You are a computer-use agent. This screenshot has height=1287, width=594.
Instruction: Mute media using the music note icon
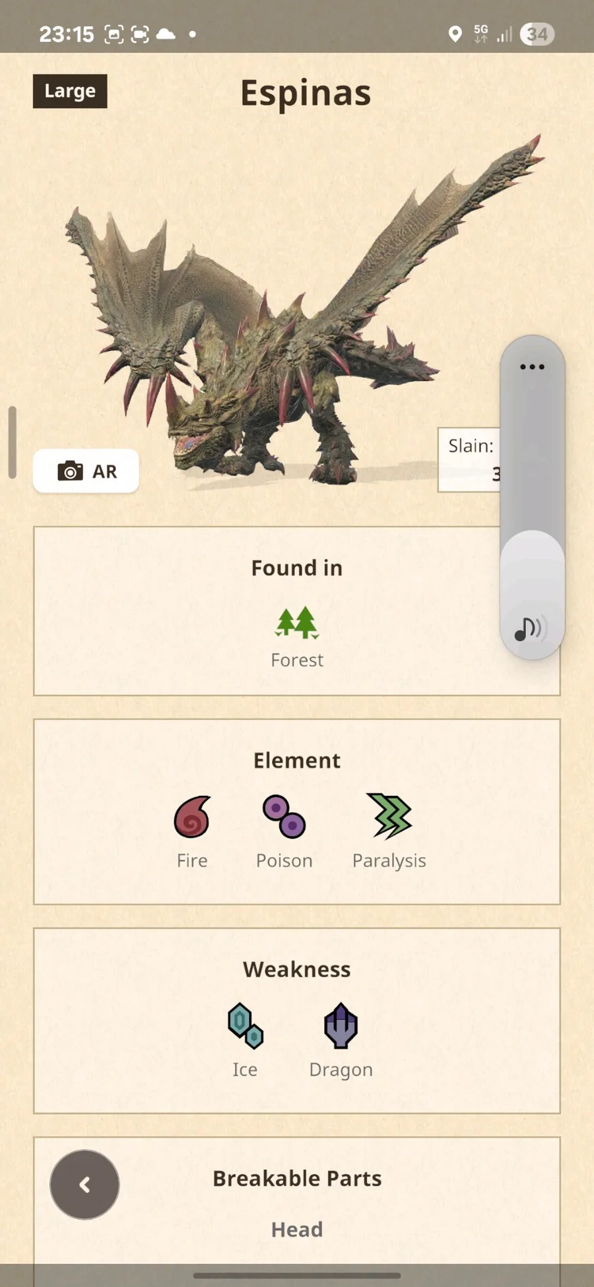(529, 629)
